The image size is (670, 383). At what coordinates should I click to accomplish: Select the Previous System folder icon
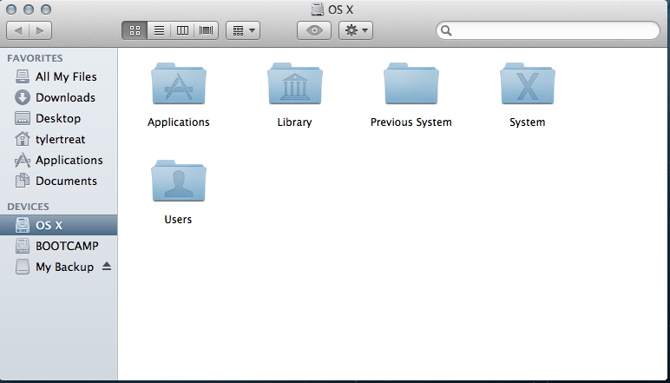[411, 83]
